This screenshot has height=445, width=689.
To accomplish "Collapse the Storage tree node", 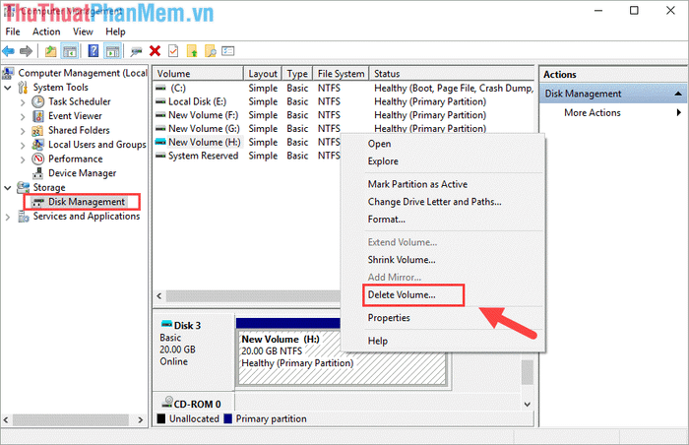I will coord(8,188).
